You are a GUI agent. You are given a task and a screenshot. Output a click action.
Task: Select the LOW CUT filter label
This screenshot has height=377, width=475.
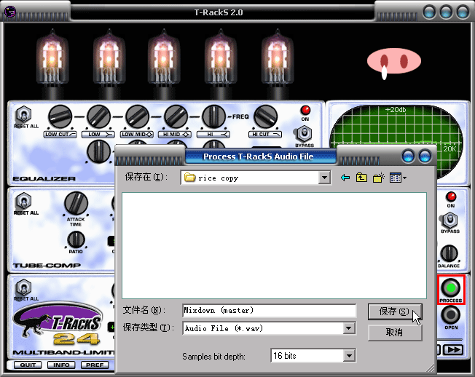60,135
